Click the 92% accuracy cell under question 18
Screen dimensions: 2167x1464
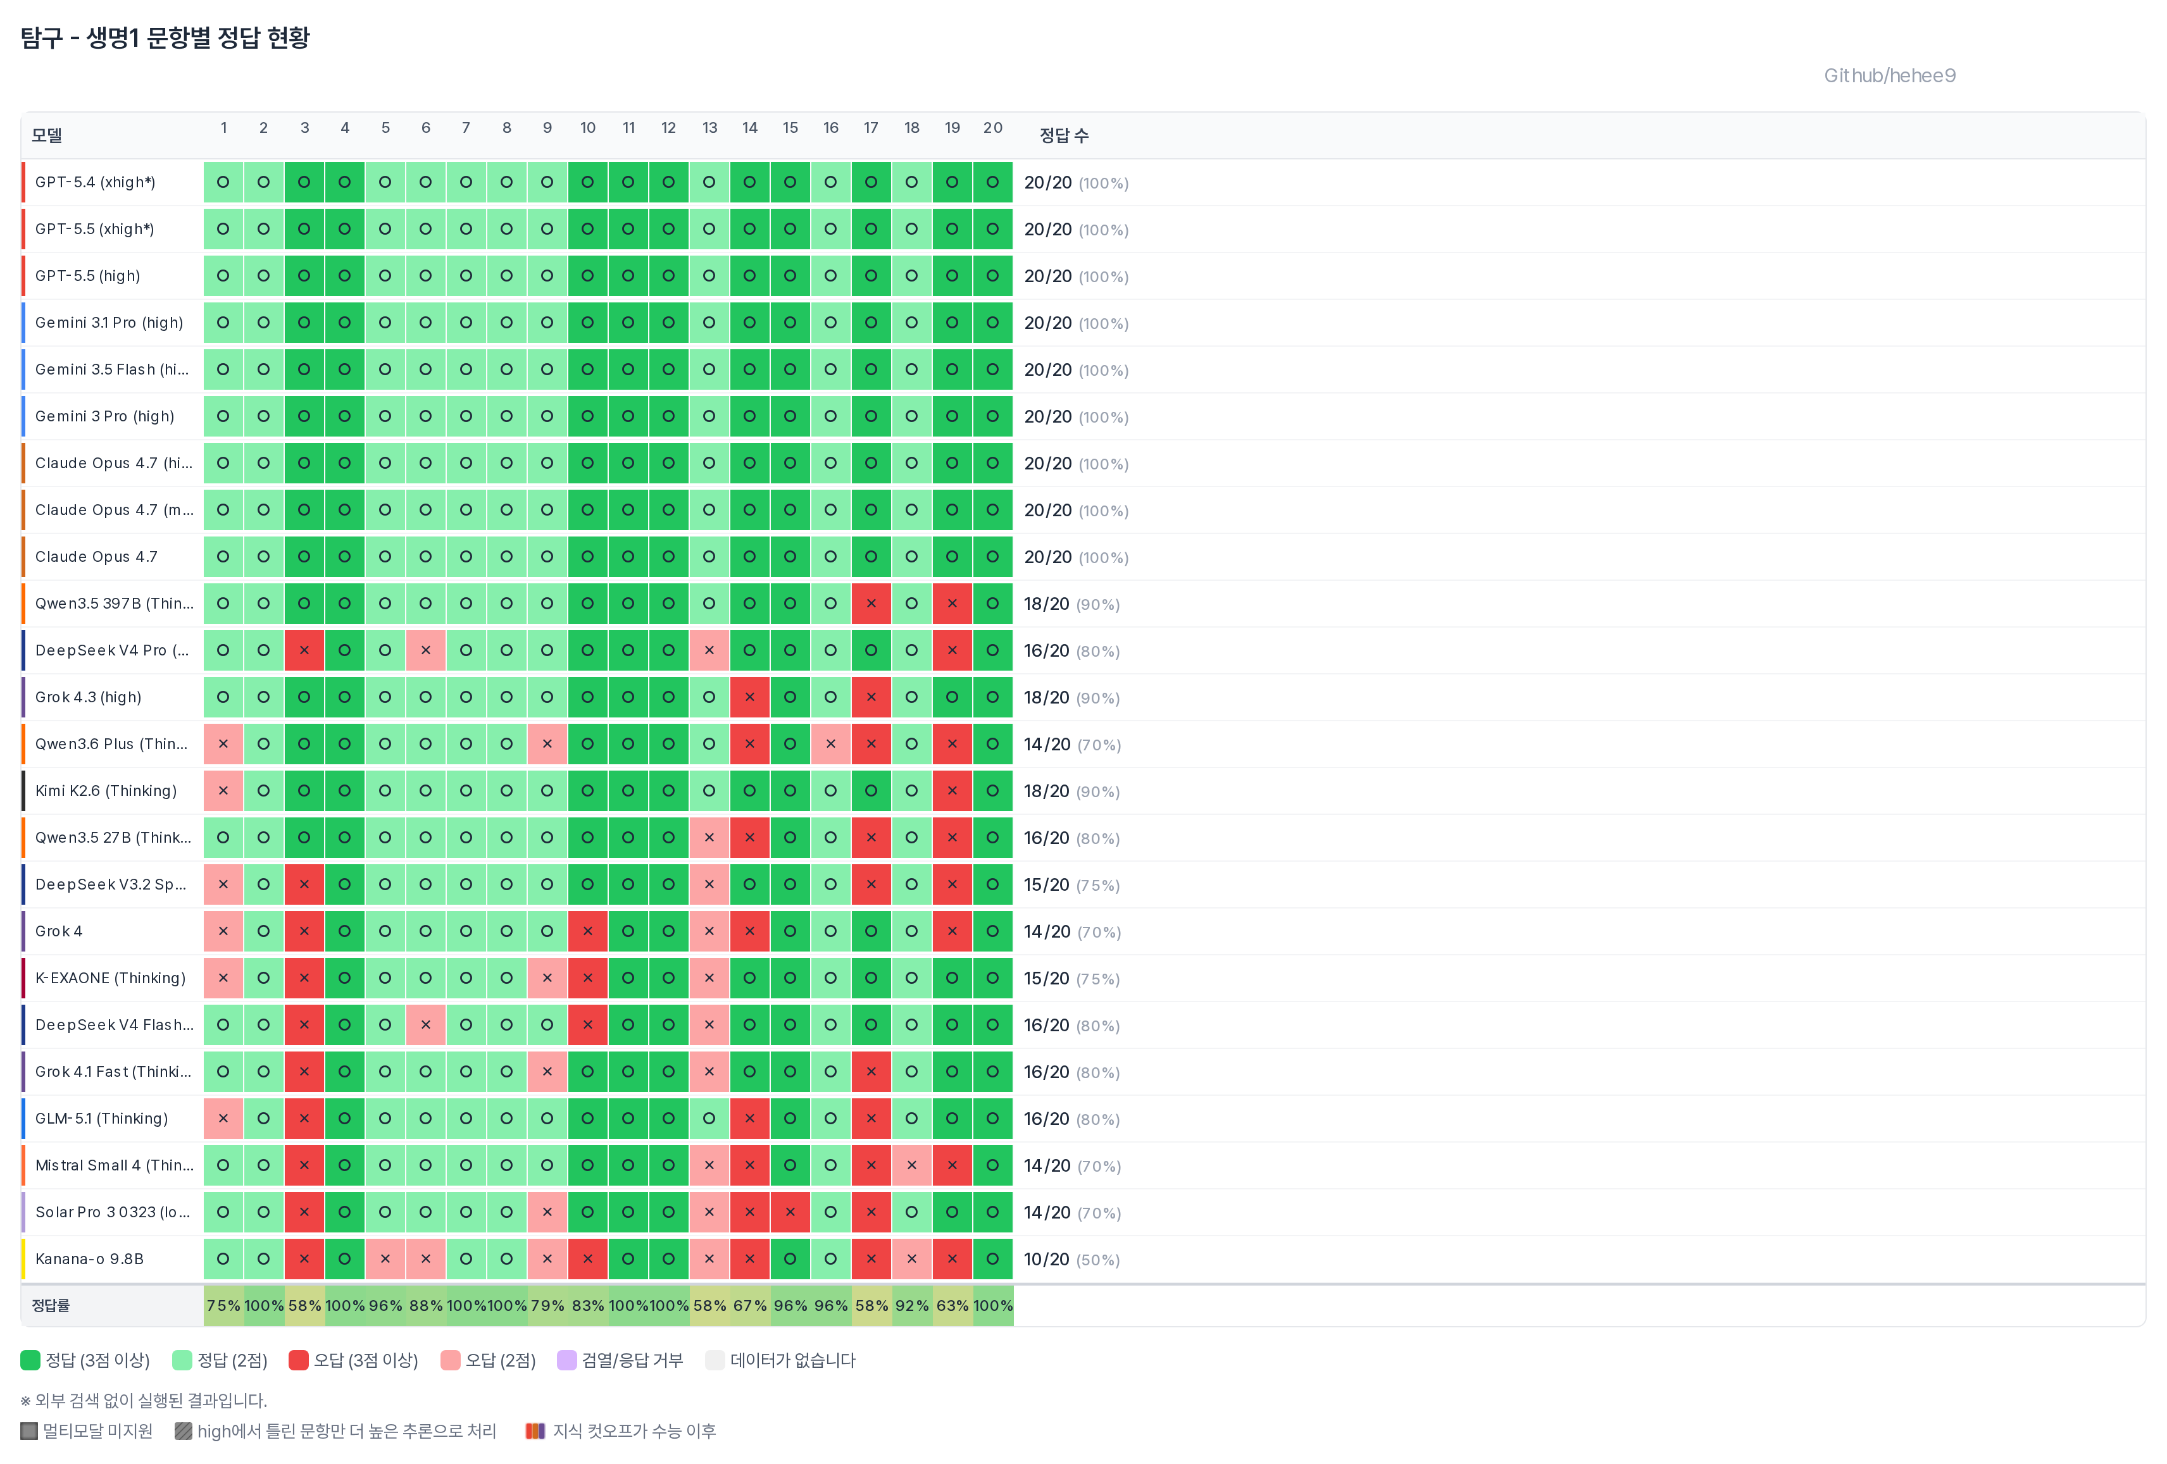[x=912, y=1306]
